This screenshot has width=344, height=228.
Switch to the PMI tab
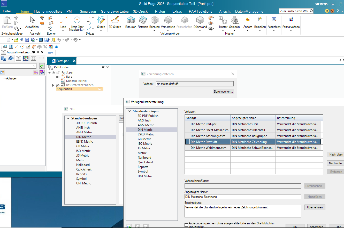click(70, 11)
